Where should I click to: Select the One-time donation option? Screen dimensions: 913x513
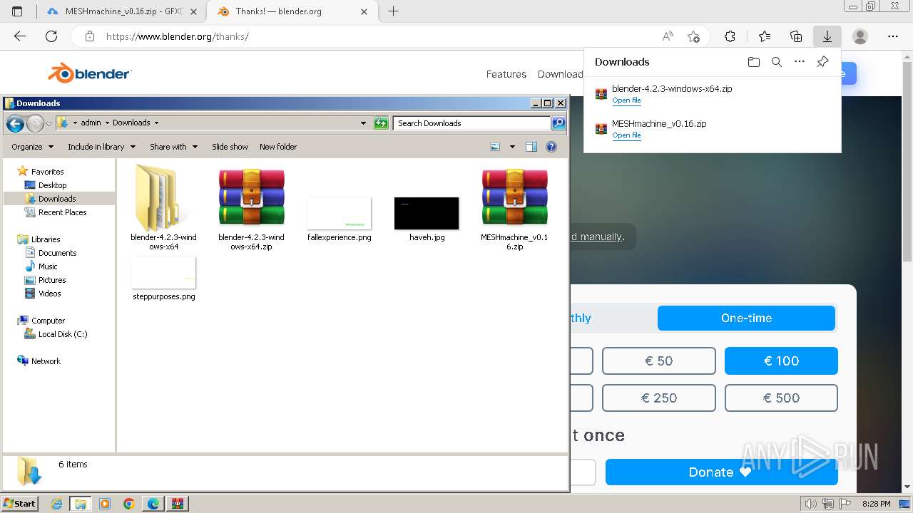(x=746, y=318)
